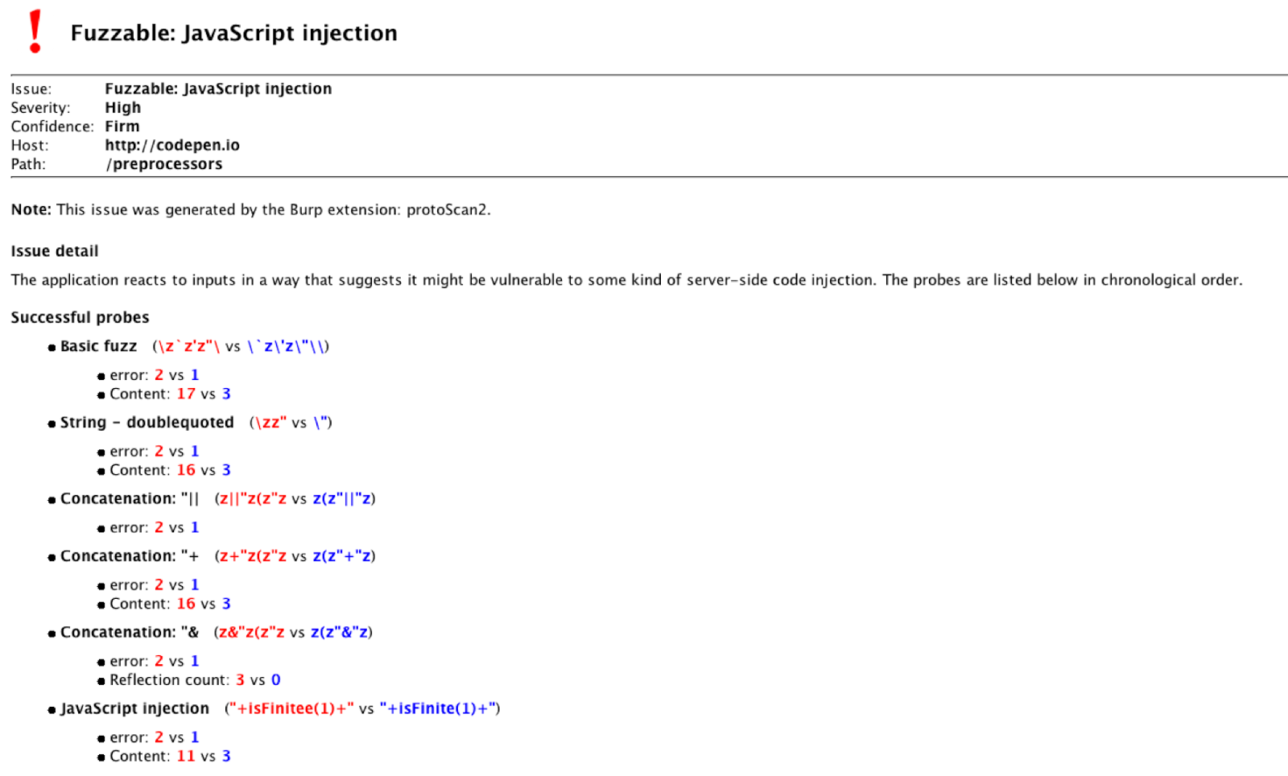The height and width of the screenshot is (776, 1288).
Task: Click the Reflection count: 3 vs 0 line
Action: click(195, 680)
